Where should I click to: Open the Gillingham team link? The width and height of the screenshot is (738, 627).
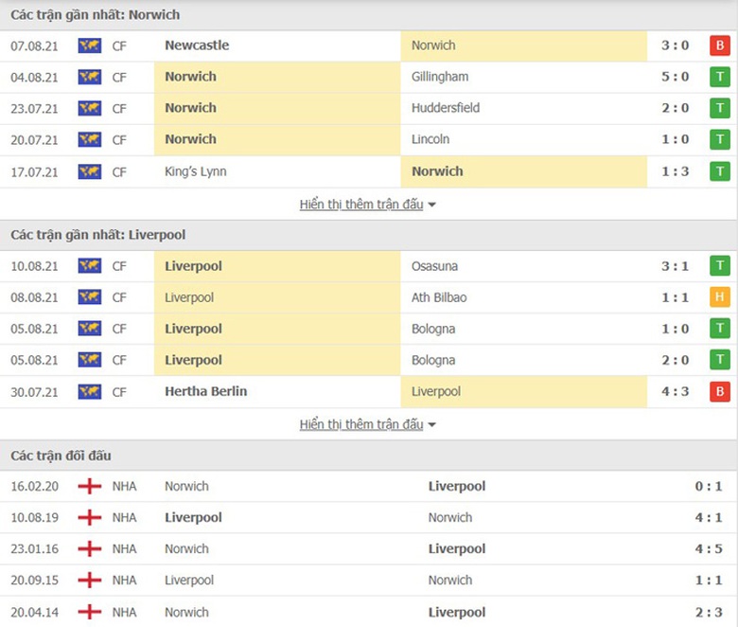440,77
